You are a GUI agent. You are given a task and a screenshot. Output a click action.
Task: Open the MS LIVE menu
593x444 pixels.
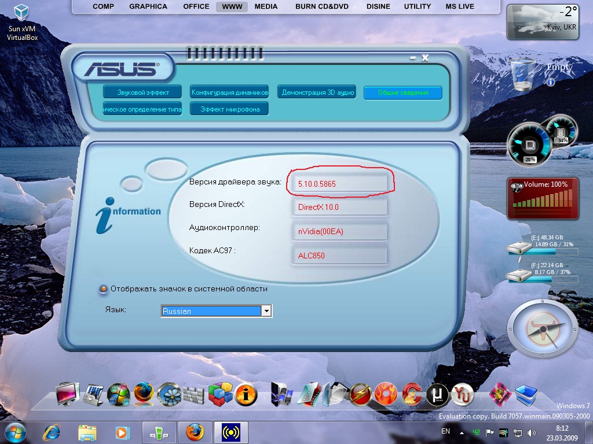click(x=460, y=6)
